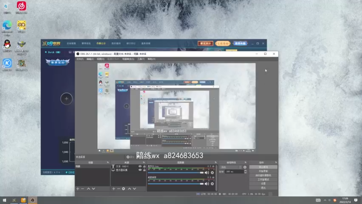
Task: Open settings gear for 麦克风/Aux audio channel
Action: (x=212, y=173)
